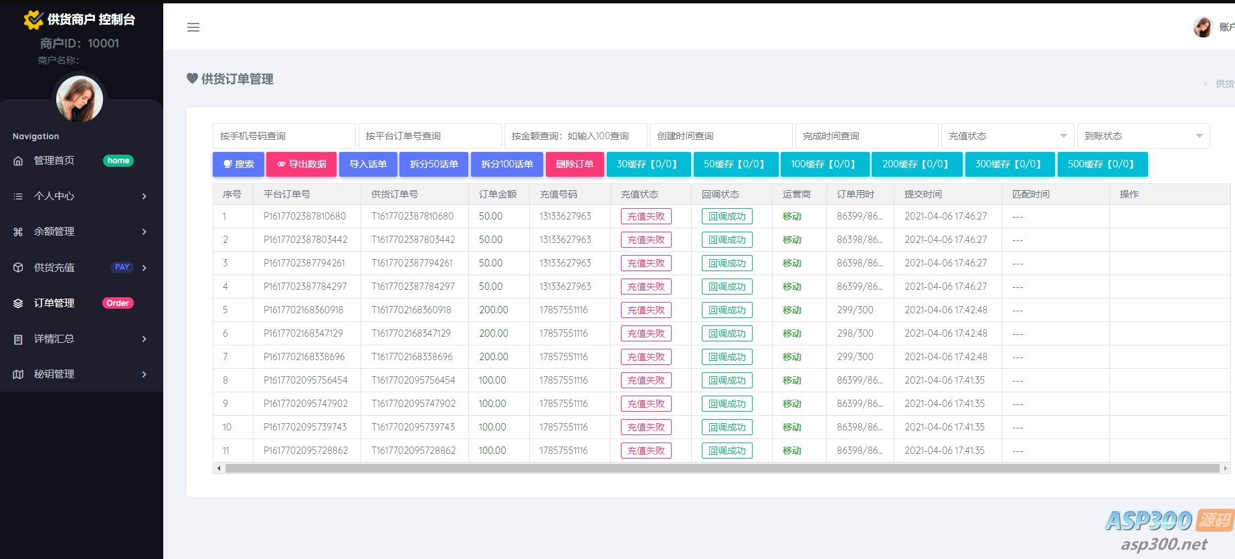The height and width of the screenshot is (559, 1235).
Task: Click the account avatar in top bar
Action: (1202, 27)
